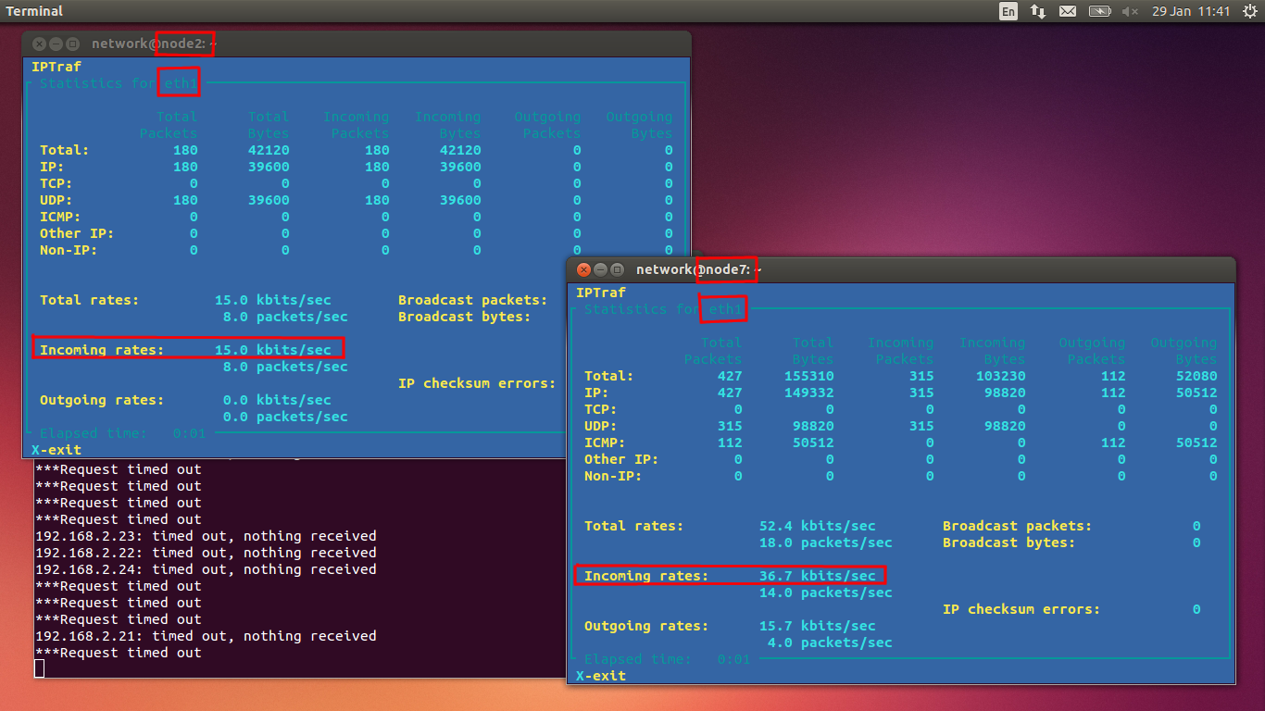Minimize the network@node7 terminal window
The height and width of the screenshot is (711, 1265).
[x=600, y=269]
